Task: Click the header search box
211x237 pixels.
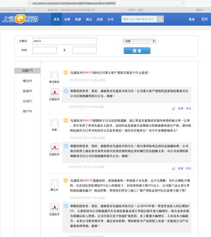Action: tap(139, 19)
